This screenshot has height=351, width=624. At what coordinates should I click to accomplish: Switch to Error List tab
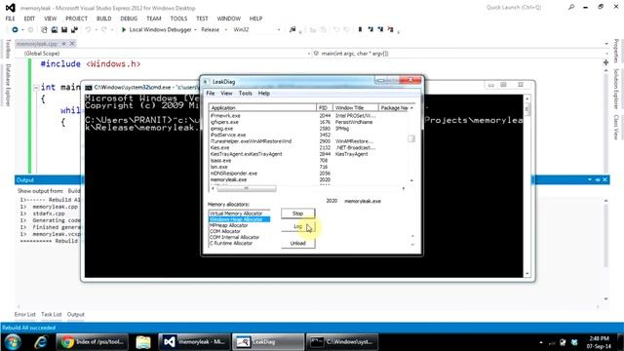pyautogui.click(x=25, y=314)
